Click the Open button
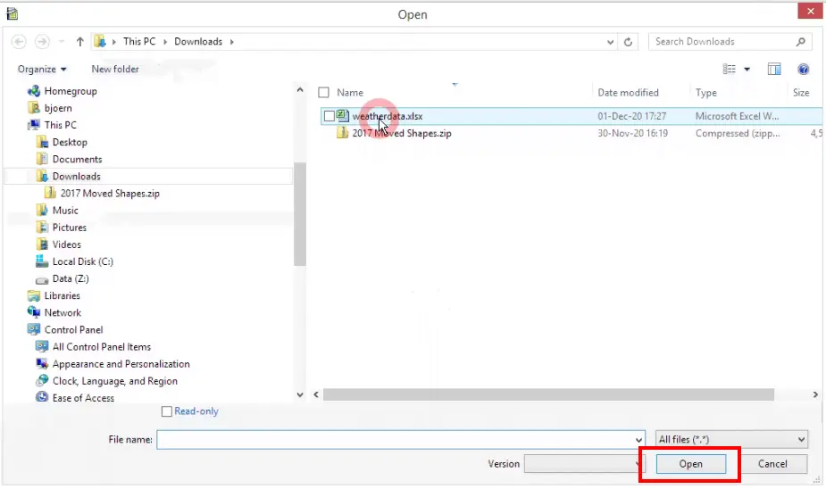The image size is (826, 489). point(690,464)
